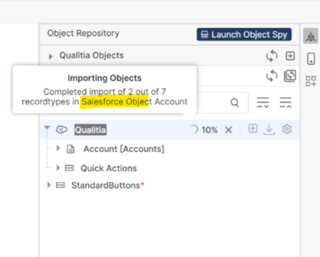This screenshot has width=320, height=257.
Task: Click the Salesforce cloud icon beside Qualitia
Action: (62, 130)
